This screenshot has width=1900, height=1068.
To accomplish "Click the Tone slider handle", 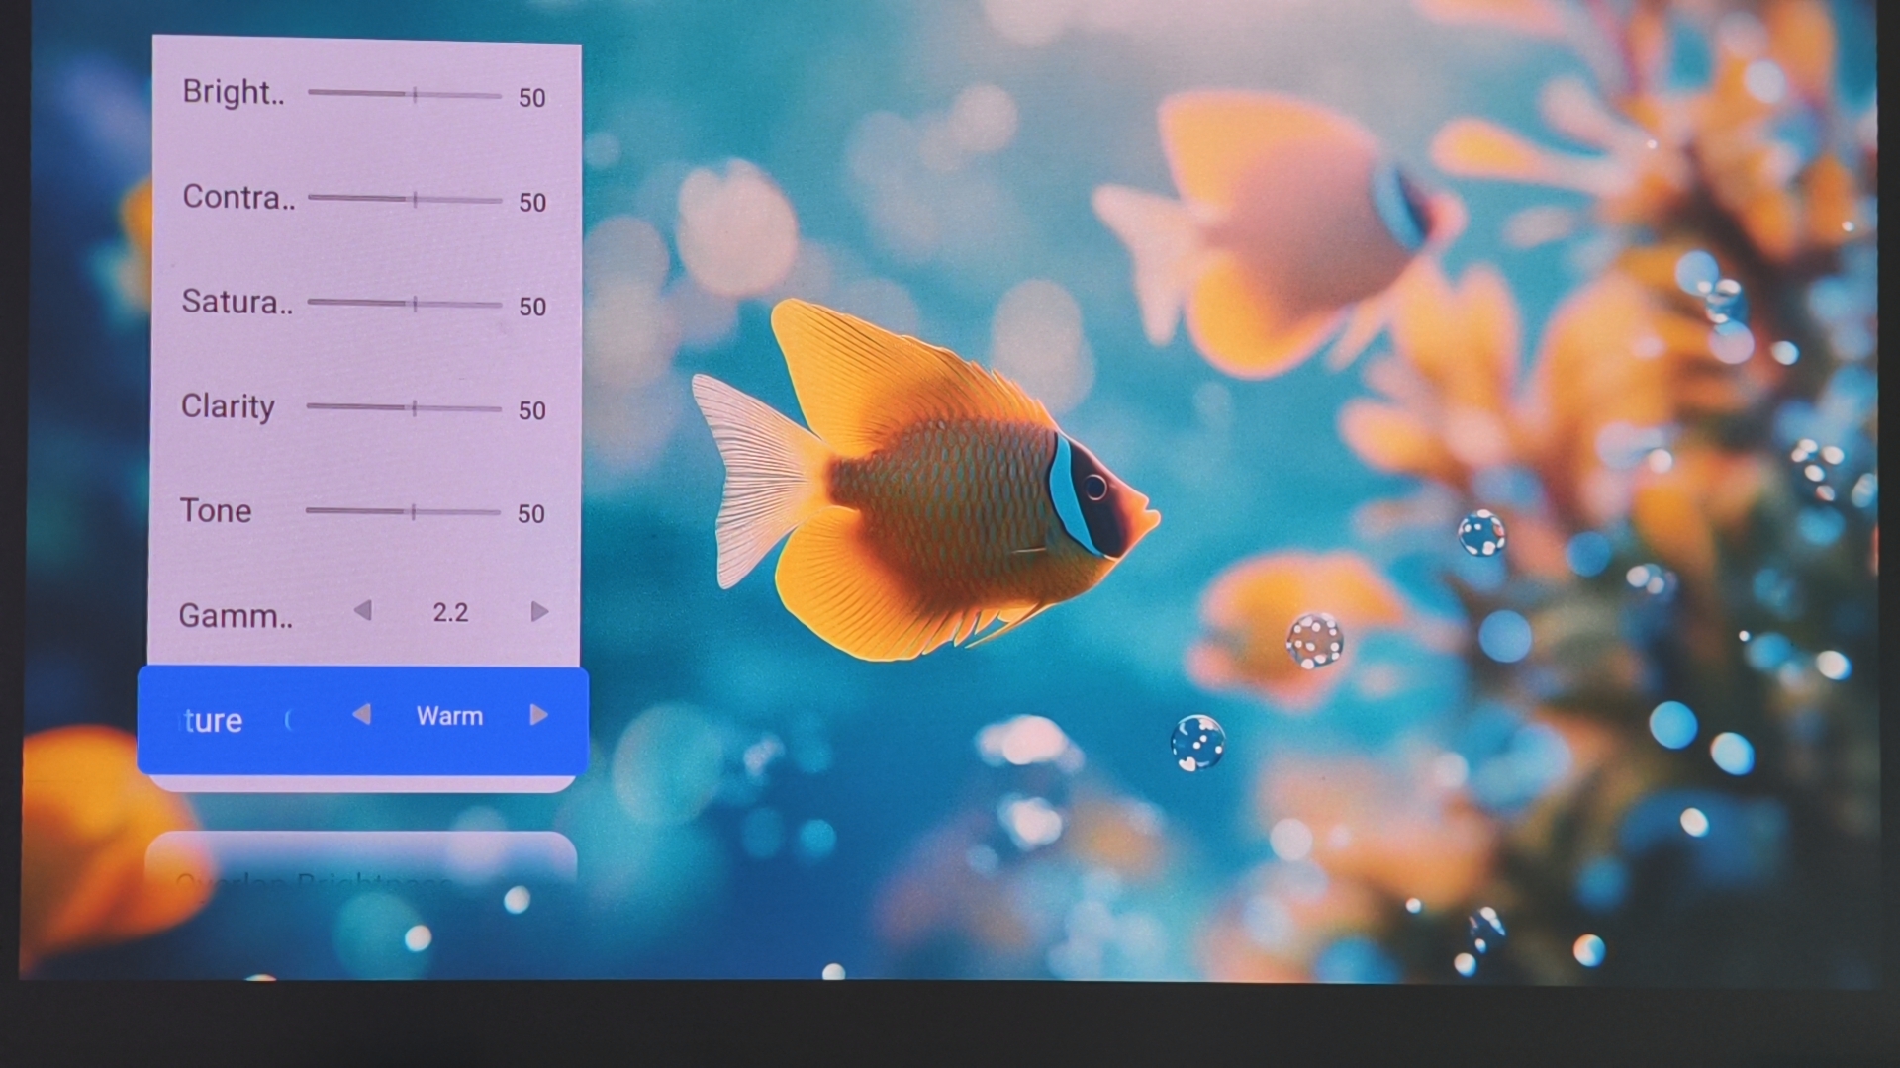I will [413, 511].
